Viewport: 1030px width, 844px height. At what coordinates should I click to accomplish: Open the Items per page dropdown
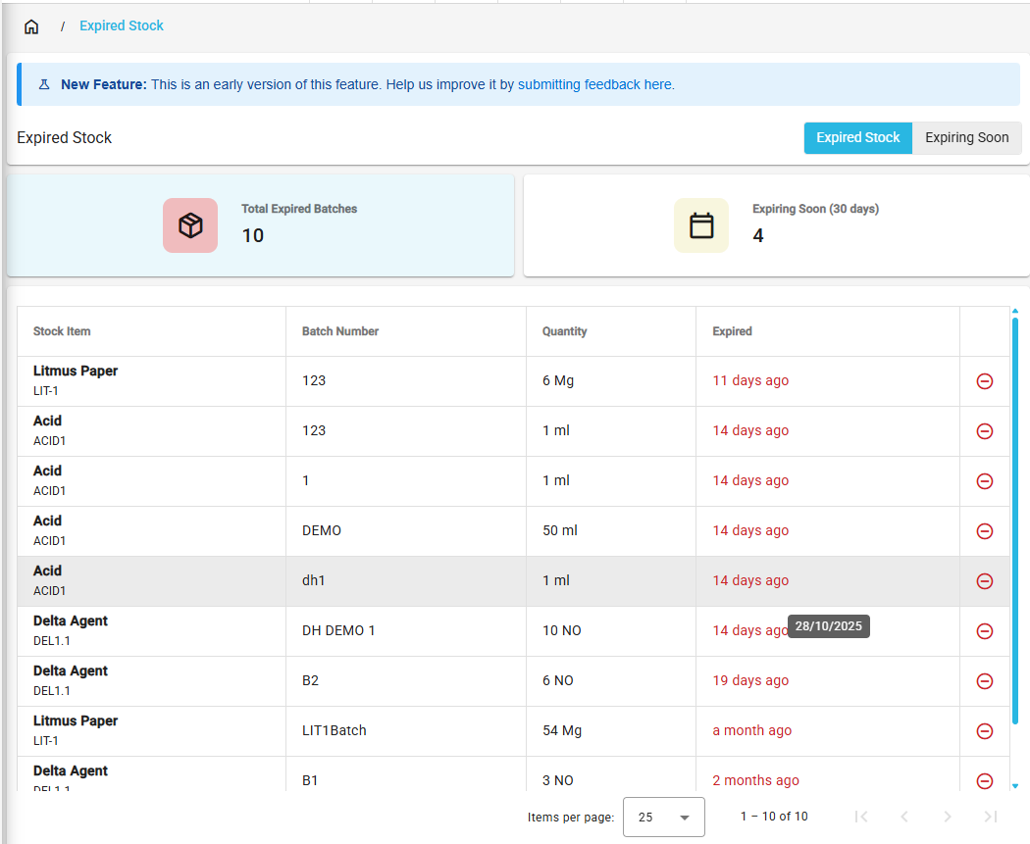click(663, 818)
